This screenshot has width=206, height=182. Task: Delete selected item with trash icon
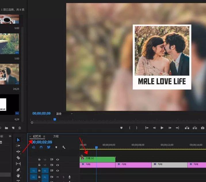(20, 128)
